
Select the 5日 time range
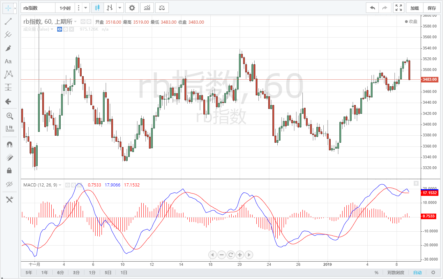tap(108, 273)
